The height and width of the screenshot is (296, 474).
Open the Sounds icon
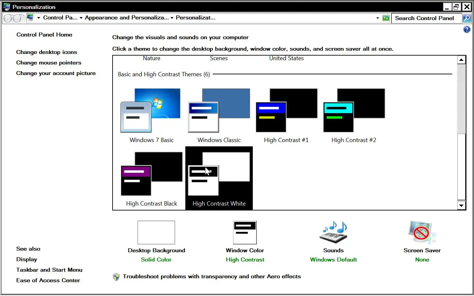[333, 232]
